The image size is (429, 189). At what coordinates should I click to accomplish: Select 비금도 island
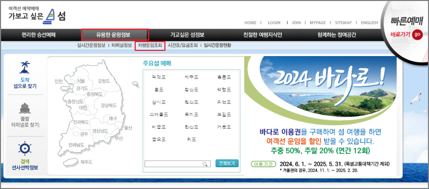pos(159,127)
